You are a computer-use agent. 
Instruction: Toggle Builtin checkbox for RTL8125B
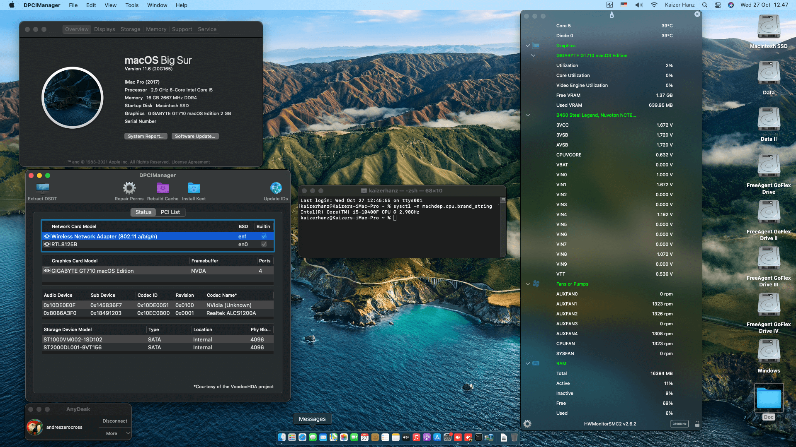(x=264, y=244)
